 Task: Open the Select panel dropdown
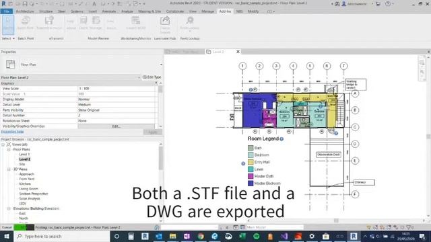(8, 38)
